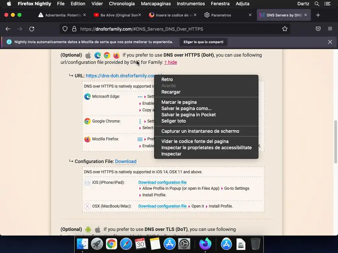Click the OSX icon in the configuration table

(87, 206)
